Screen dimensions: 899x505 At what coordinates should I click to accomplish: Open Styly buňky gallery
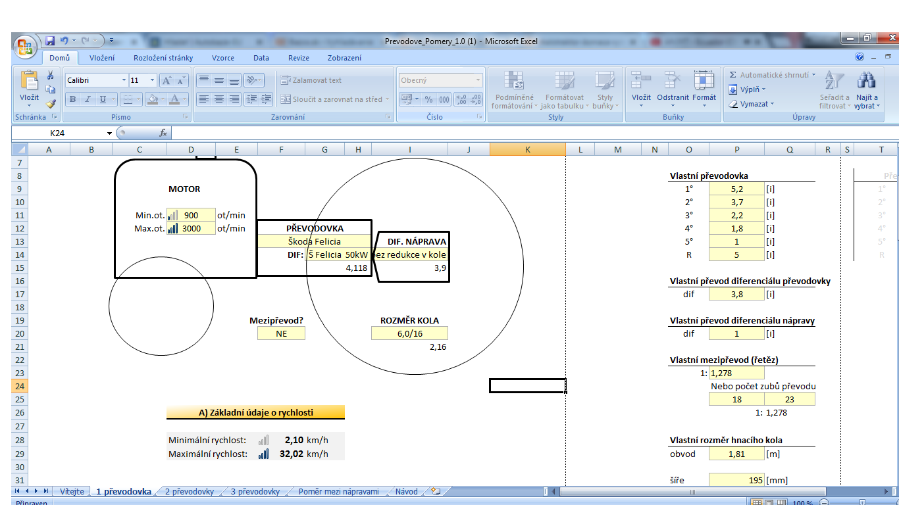(x=605, y=90)
